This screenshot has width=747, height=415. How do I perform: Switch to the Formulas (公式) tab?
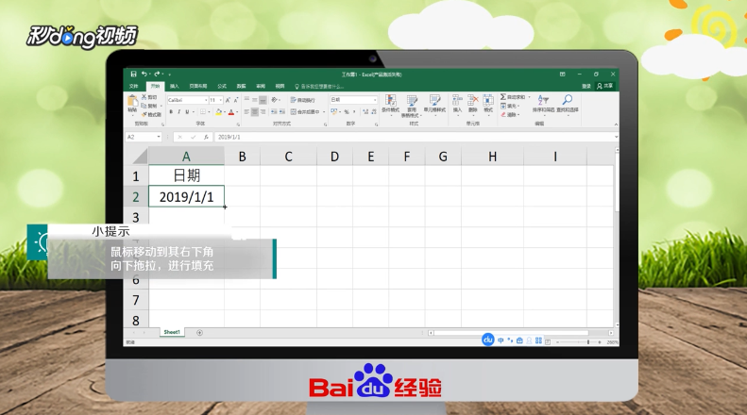click(x=222, y=86)
